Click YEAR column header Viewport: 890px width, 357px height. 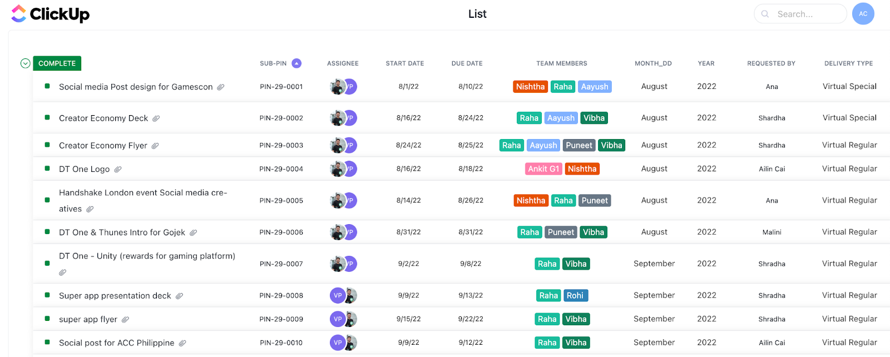pyautogui.click(x=706, y=63)
